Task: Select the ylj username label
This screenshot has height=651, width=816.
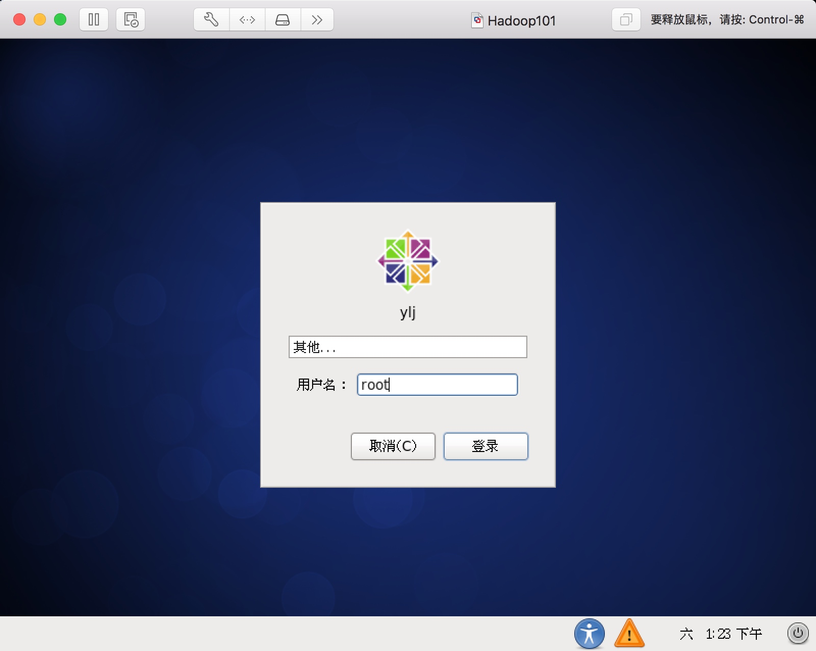Action: [x=407, y=313]
